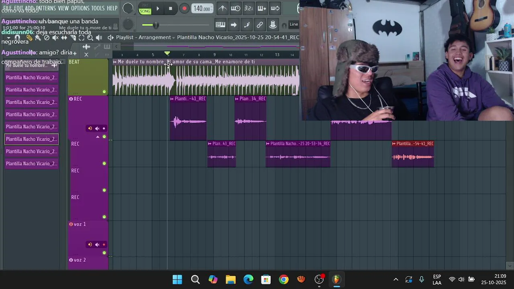Click voz 1 track speaker mute icon

(x=97, y=244)
